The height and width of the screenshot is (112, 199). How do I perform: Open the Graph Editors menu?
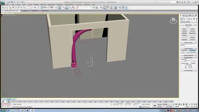click(51, 4)
